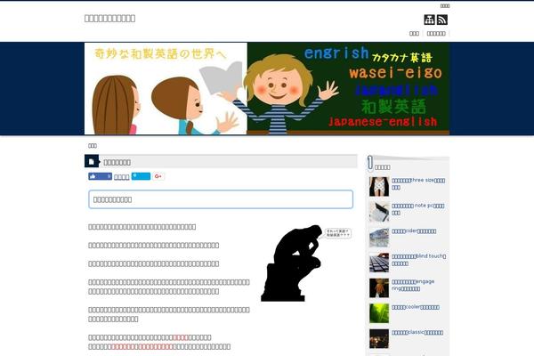
Task: Open the 'cooler' article link
Action: click(x=415, y=307)
